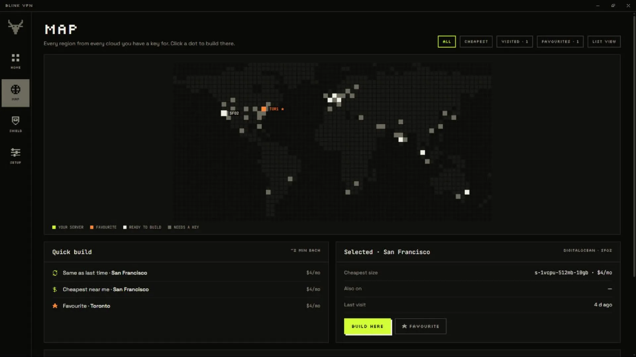Filter map by Cheapest regions
The width and height of the screenshot is (636, 357).
click(x=476, y=42)
